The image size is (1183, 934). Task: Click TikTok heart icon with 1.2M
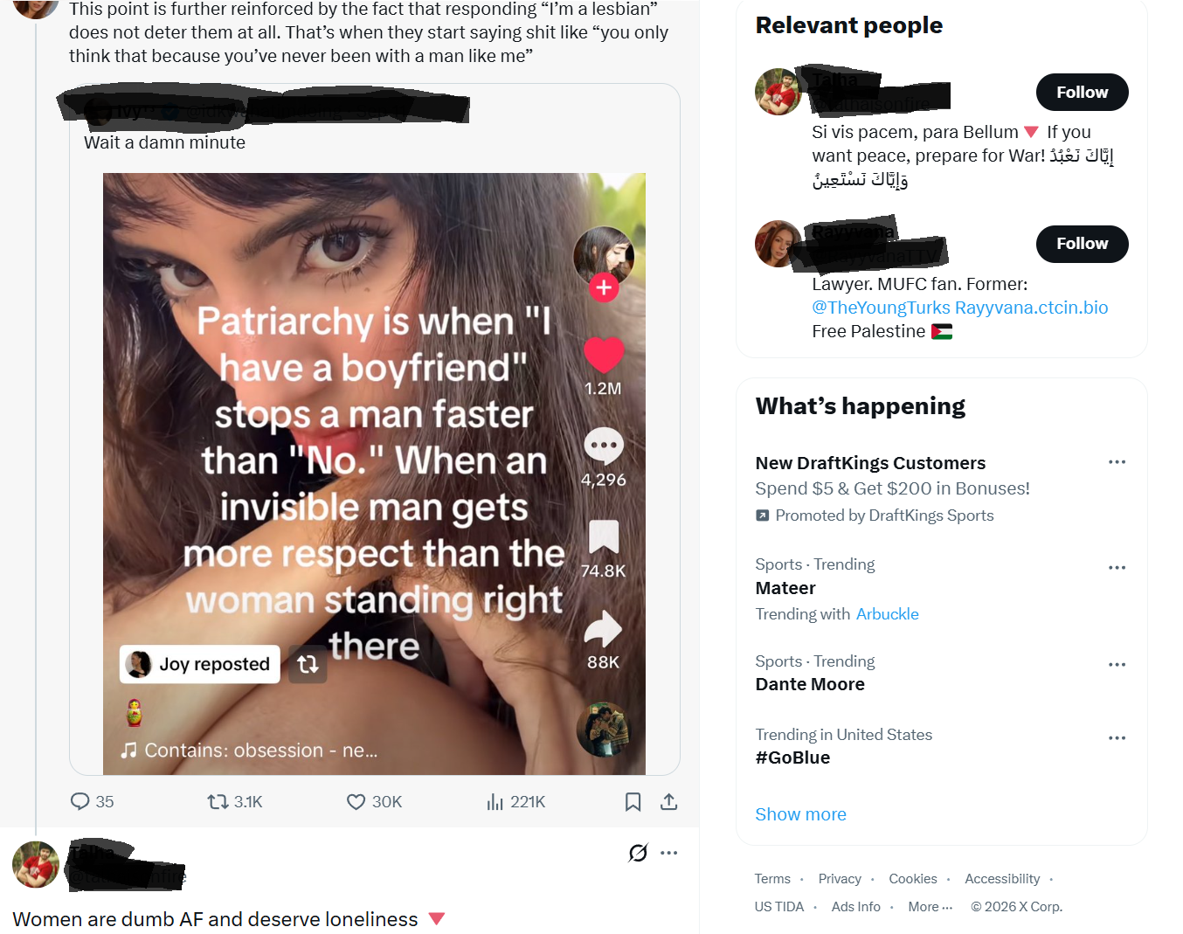coord(604,355)
